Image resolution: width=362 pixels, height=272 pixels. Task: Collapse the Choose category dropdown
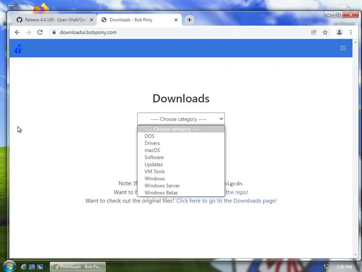tap(181, 119)
